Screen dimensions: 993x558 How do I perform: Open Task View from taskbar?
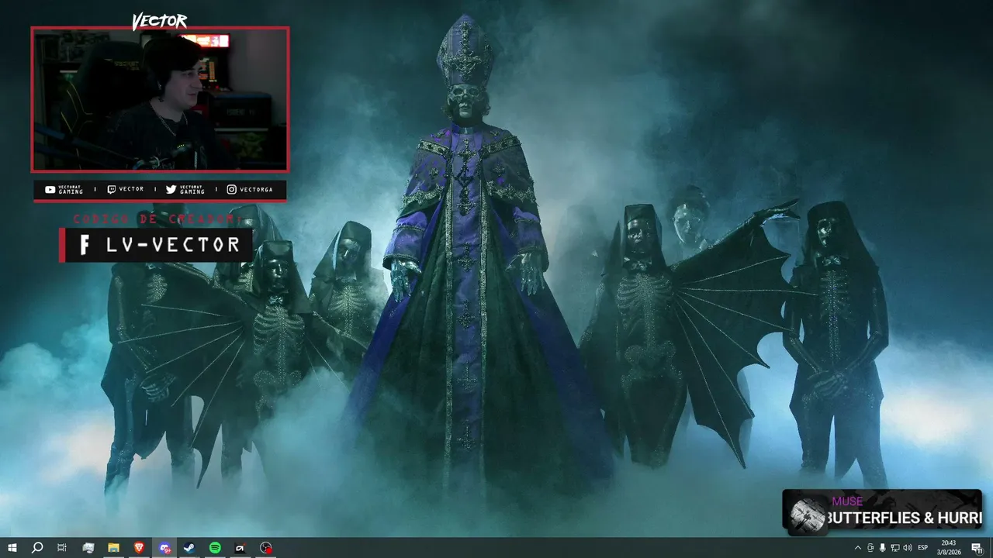tap(62, 548)
